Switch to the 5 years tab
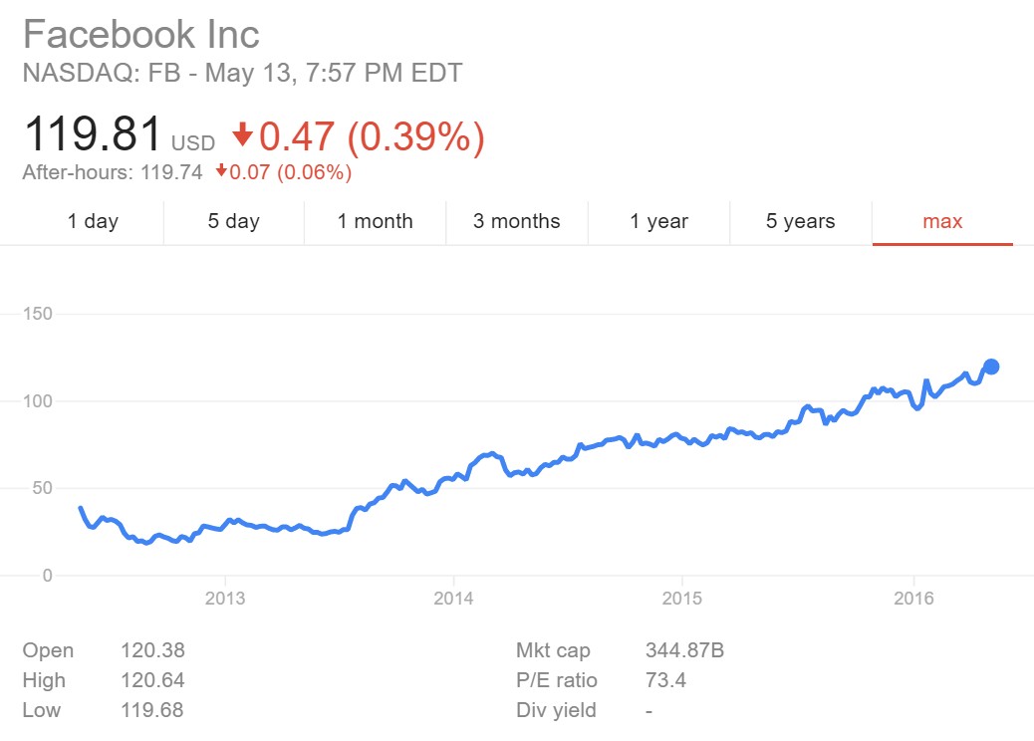The width and height of the screenshot is (1034, 741). coord(800,221)
